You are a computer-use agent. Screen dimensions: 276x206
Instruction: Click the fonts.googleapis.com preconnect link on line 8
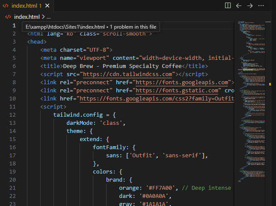click(x=182, y=82)
